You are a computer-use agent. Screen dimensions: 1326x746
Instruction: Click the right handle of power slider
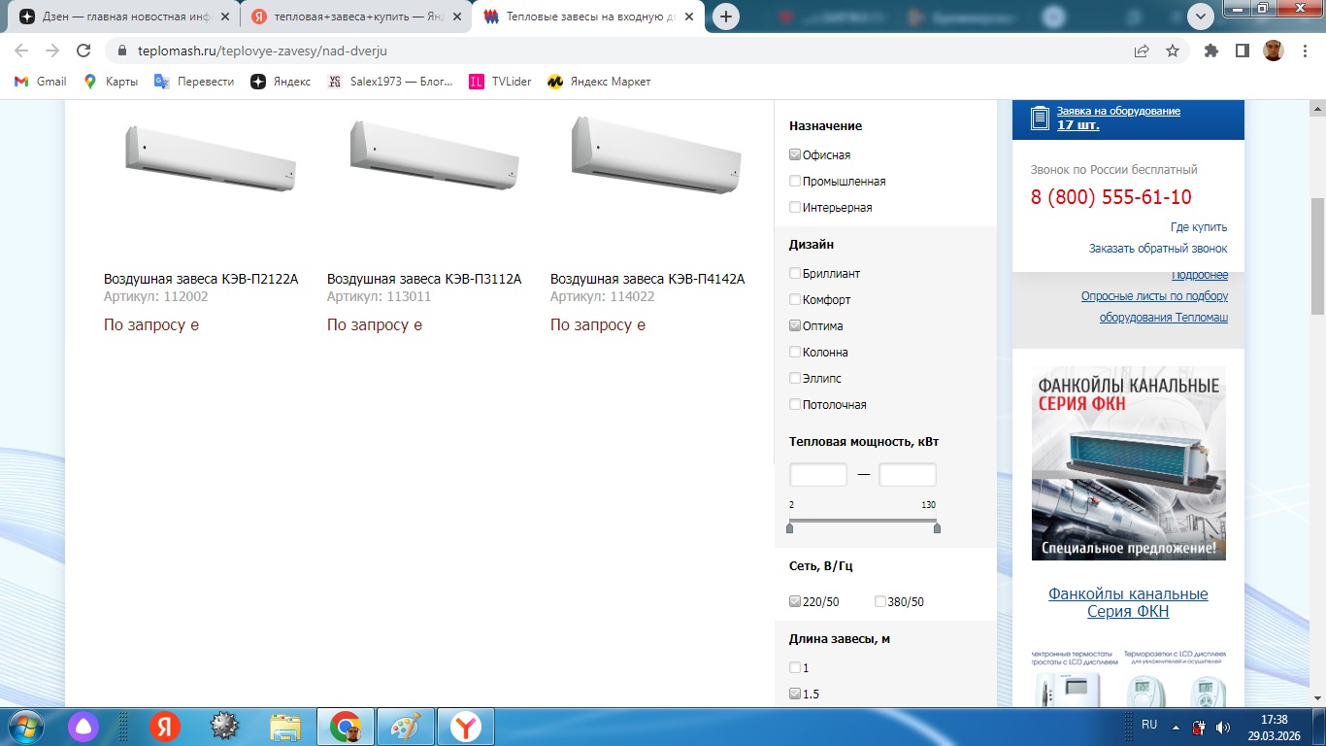[937, 527]
